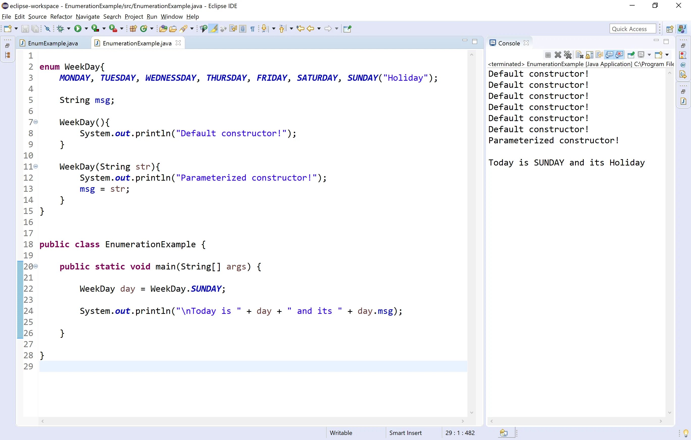Open the Navigate menu
The height and width of the screenshot is (440, 691).
click(x=88, y=17)
